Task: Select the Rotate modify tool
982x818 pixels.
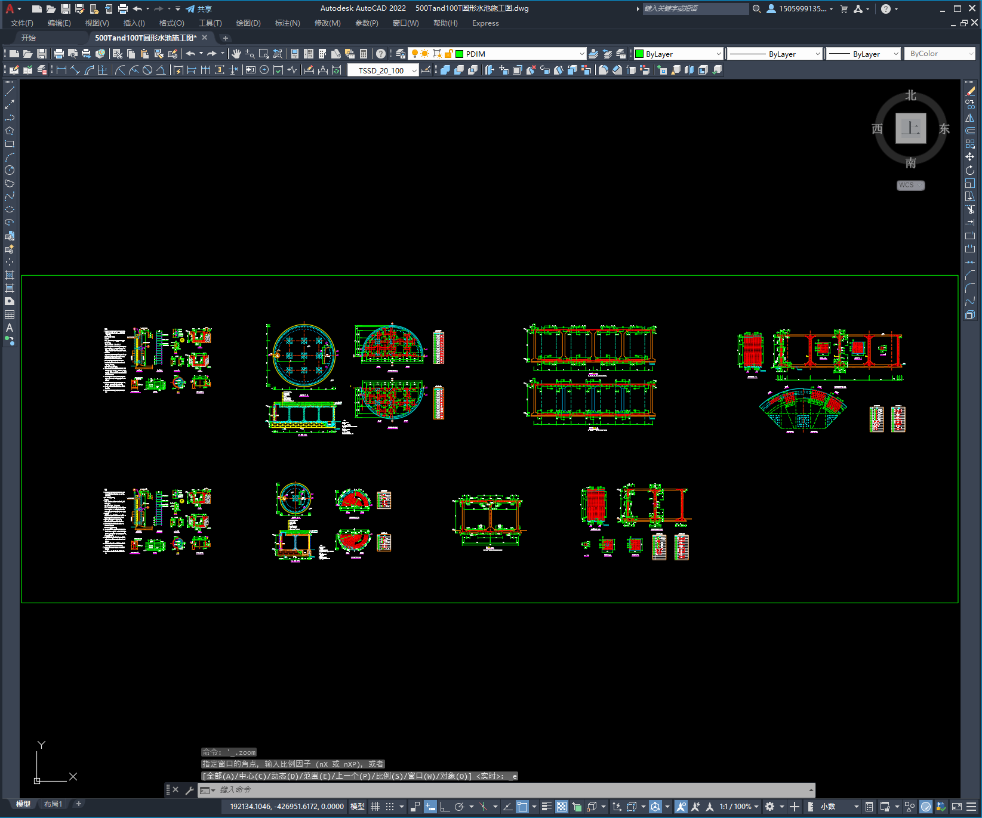Action: click(970, 170)
